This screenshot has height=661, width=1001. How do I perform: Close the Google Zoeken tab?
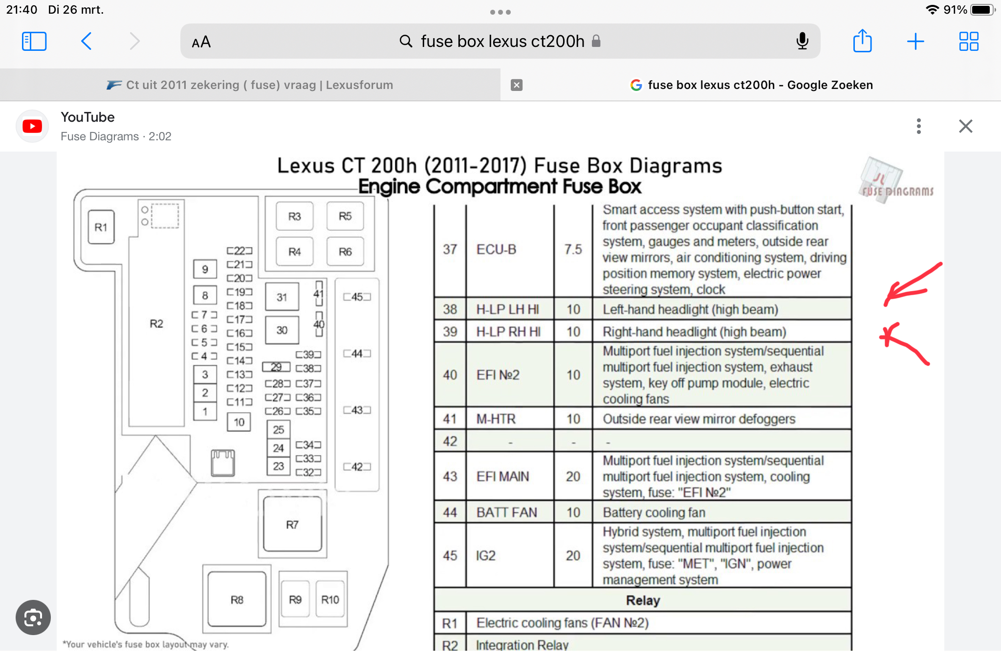coord(517,85)
